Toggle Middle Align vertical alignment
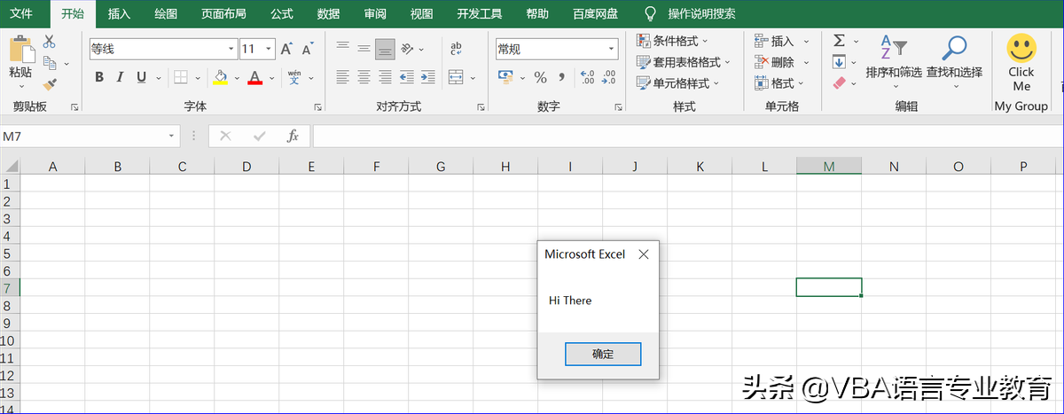The width and height of the screenshot is (1064, 414). point(364,49)
